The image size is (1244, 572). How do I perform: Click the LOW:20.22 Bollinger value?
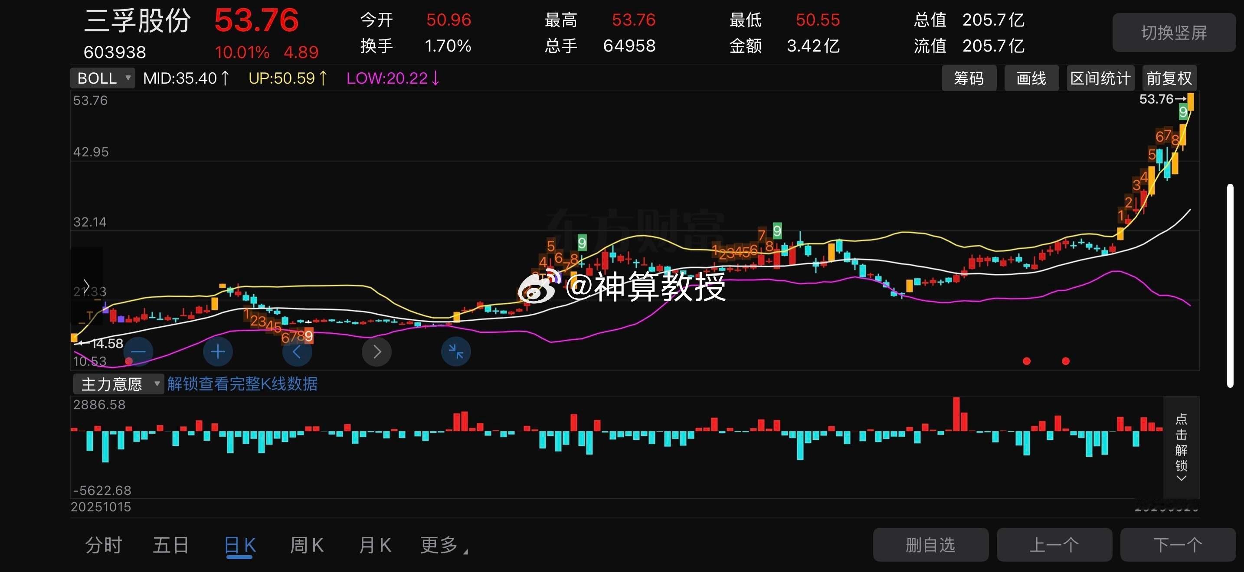tap(393, 78)
